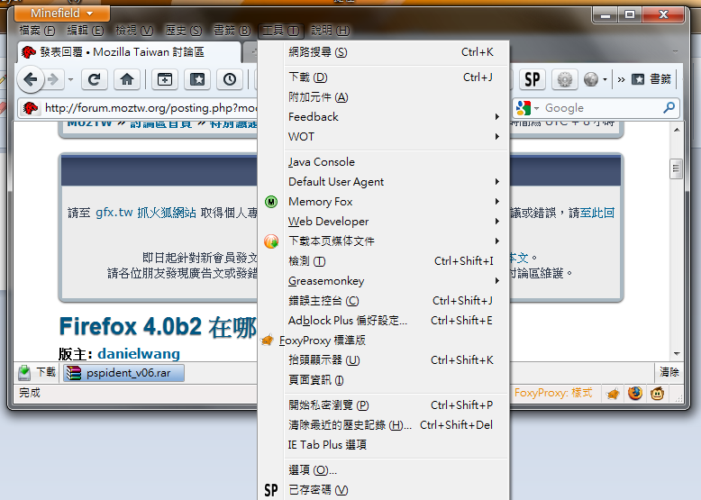Click the FoxyProxy 標準版 fox icon
The width and height of the screenshot is (701, 500).
point(268,340)
